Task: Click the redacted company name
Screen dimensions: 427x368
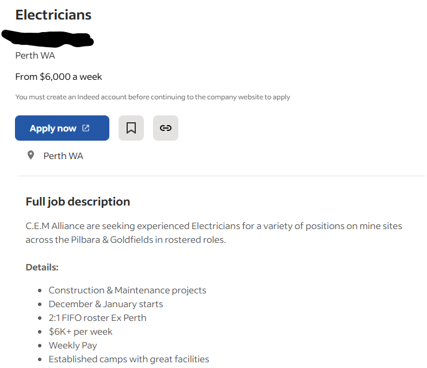Action: coord(48,37)
